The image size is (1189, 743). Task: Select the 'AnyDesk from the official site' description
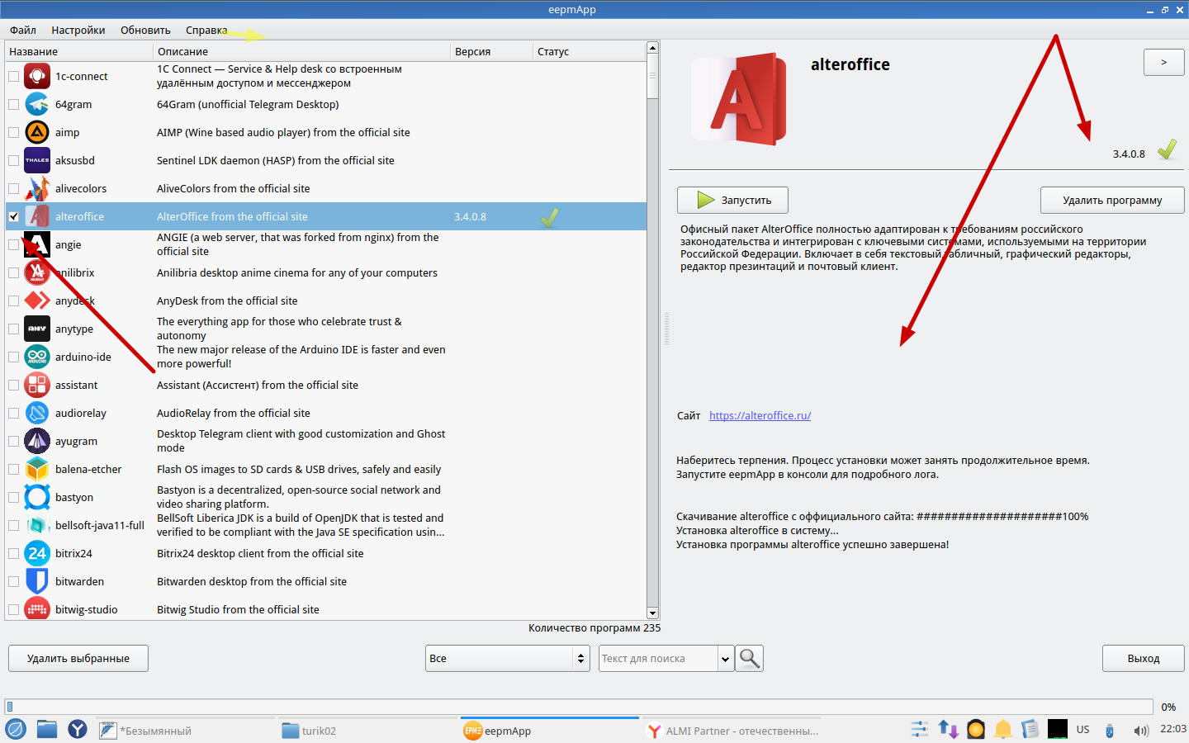point(227,301)
